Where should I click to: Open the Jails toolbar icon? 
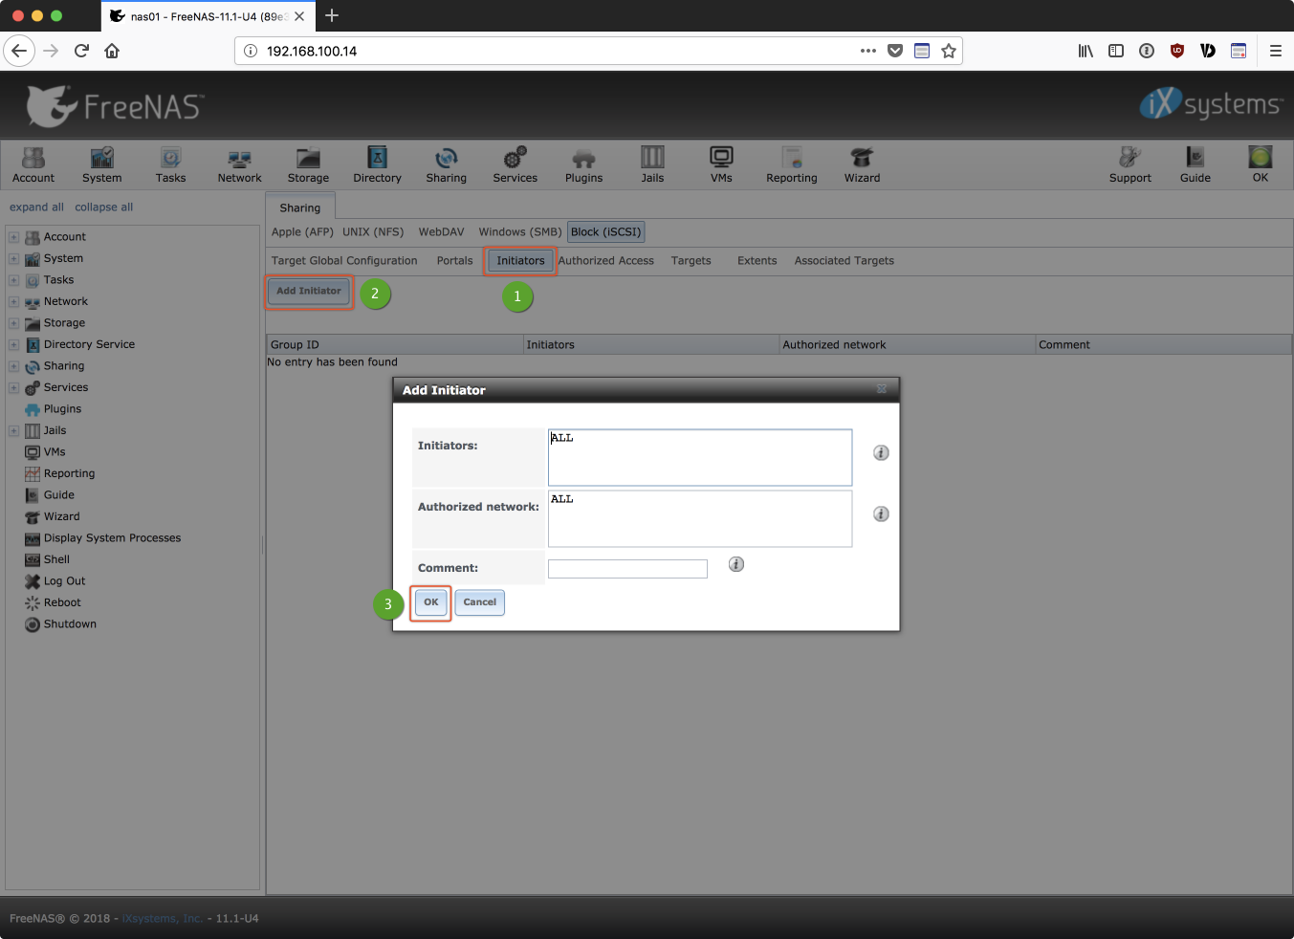[652, 164]
